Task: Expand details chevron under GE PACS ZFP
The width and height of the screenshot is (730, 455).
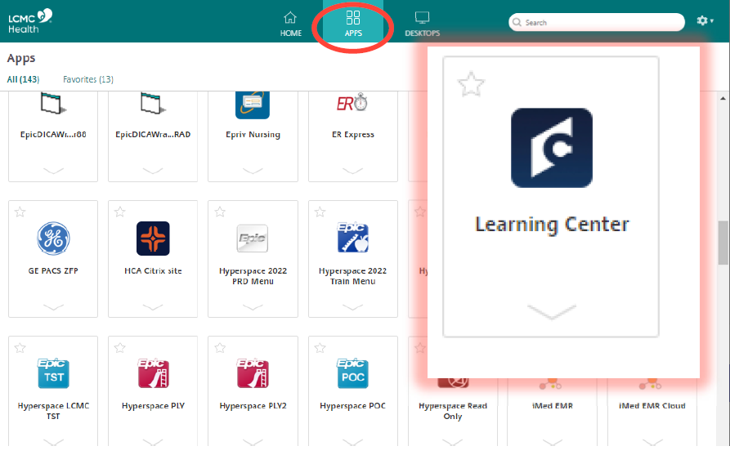Action: pos(53,306)
